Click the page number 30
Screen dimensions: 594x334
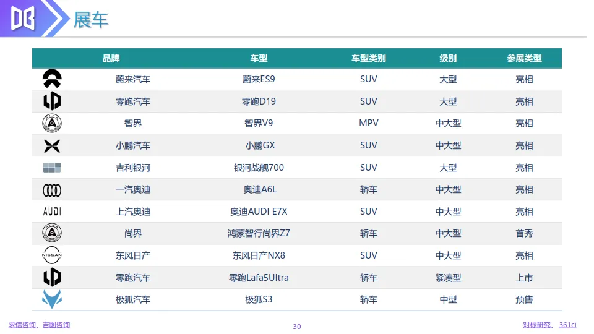(297, 327)
